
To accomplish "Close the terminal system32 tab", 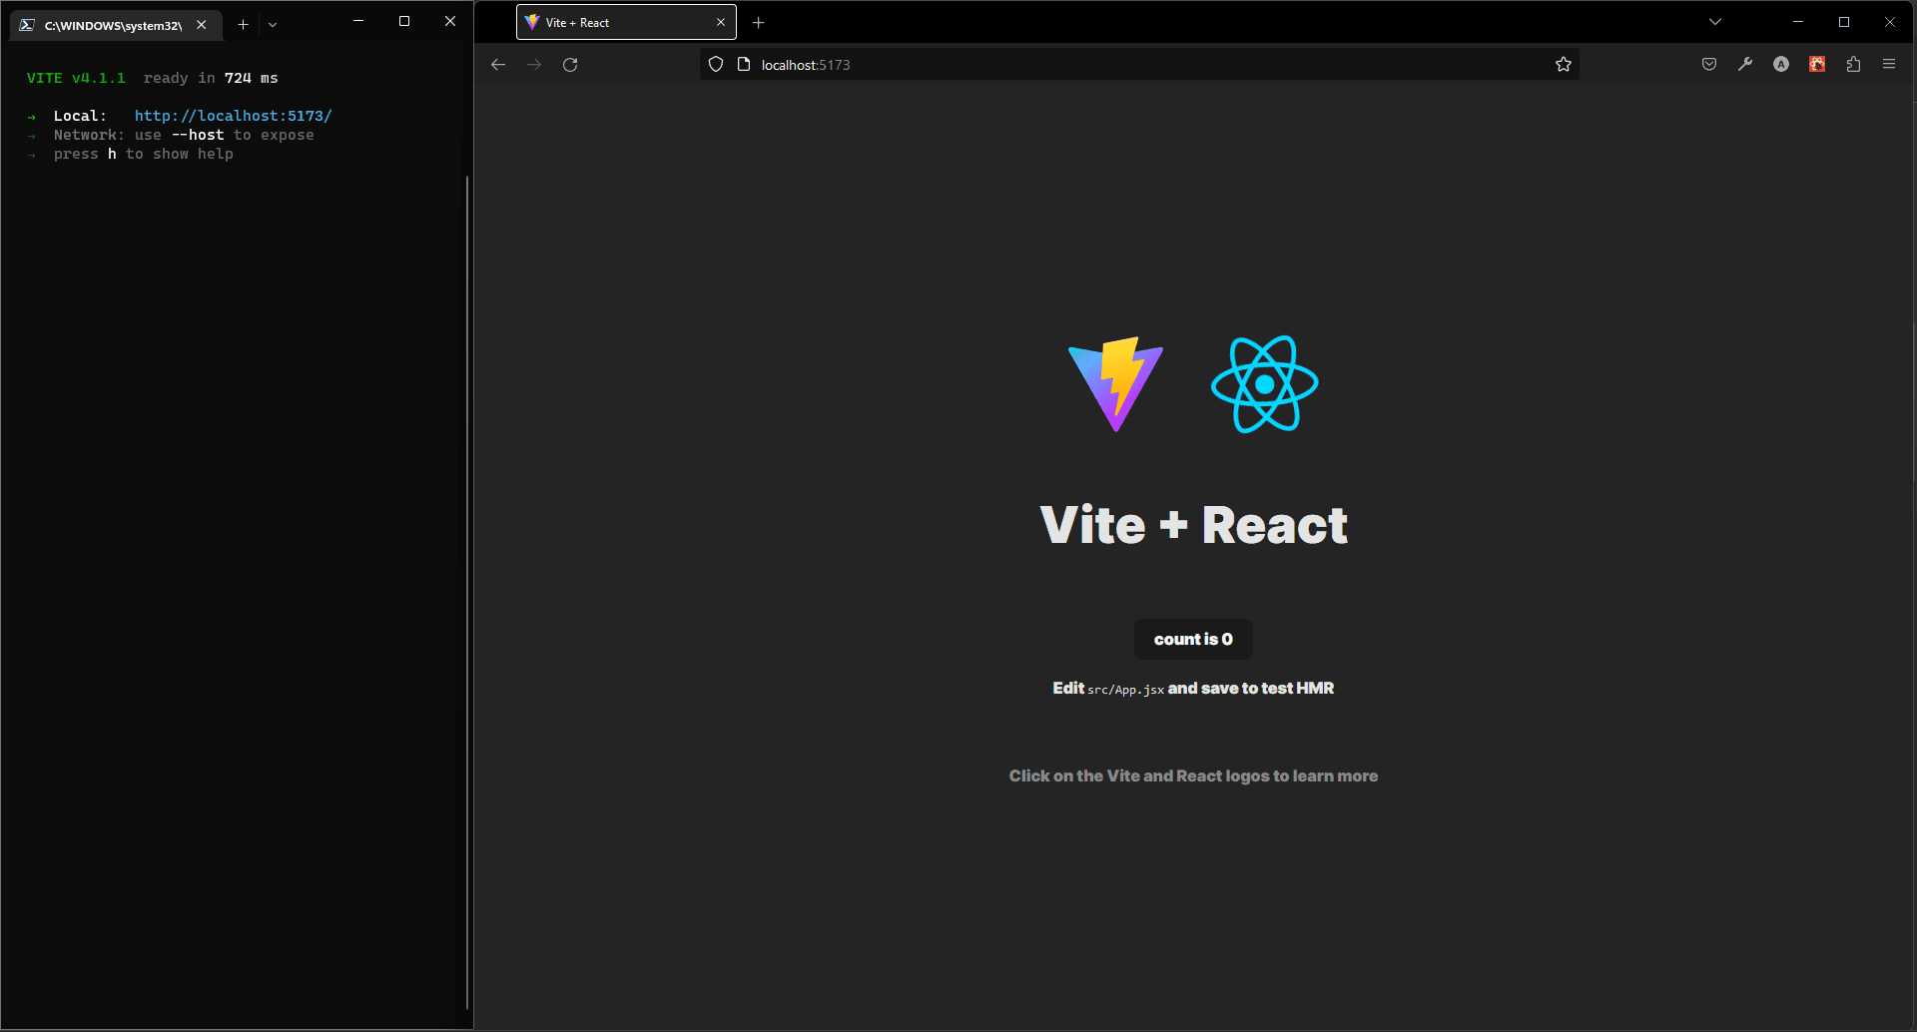I will [202, 25].
